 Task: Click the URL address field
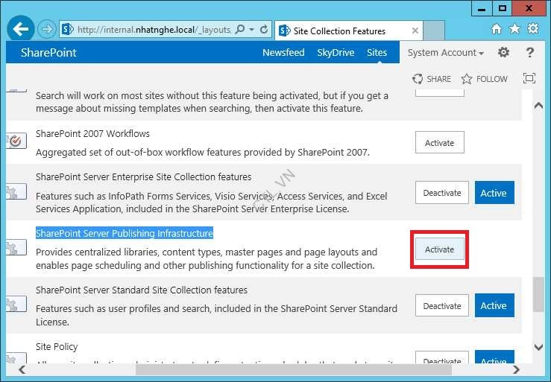(154, 30)
